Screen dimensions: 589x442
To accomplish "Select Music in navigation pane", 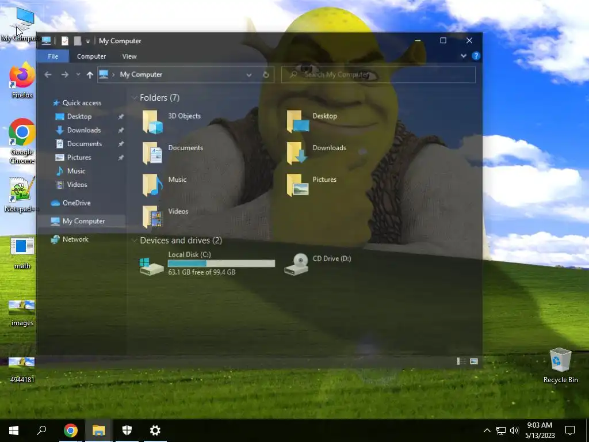I will click(77, 170).
